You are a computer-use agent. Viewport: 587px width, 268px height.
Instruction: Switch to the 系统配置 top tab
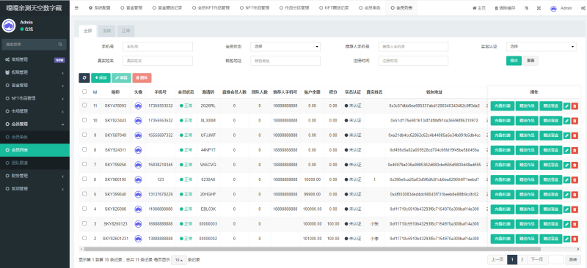coord(100,8)
